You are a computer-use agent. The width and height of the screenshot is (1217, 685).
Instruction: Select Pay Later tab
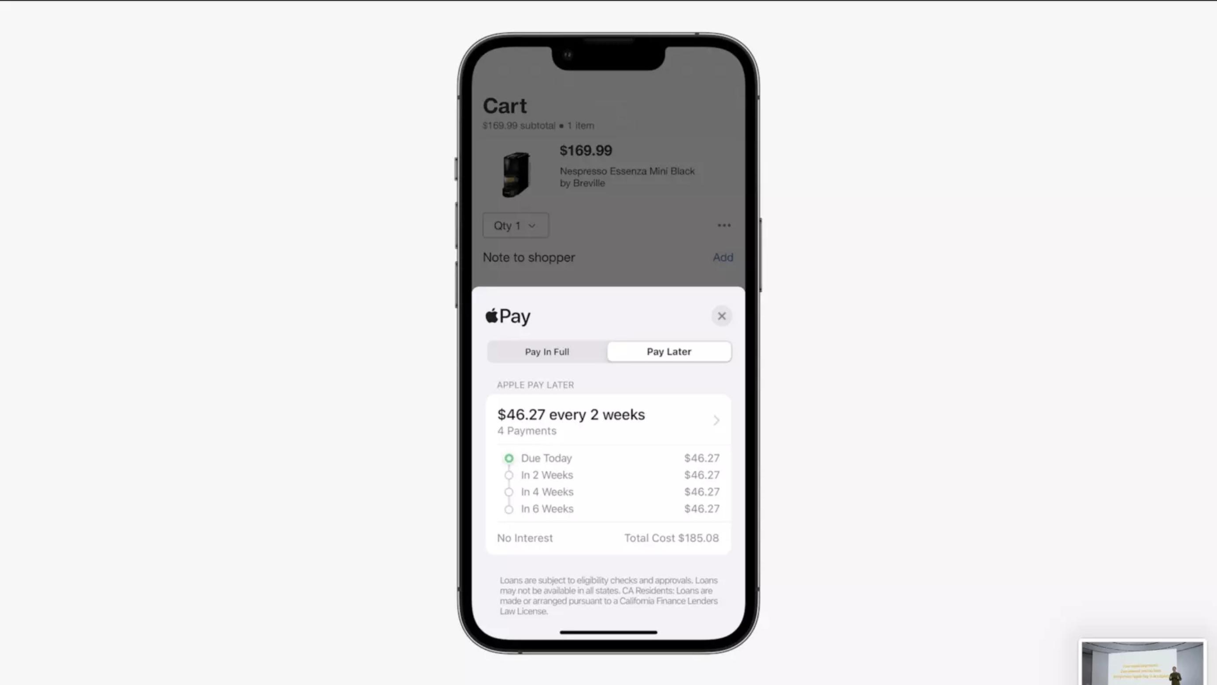point(669,351)
